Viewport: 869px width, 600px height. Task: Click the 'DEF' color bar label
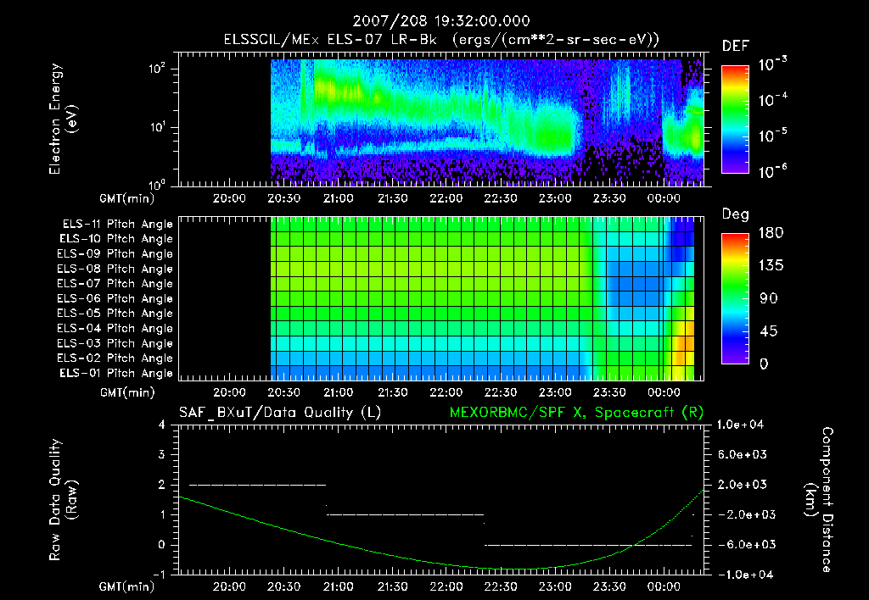tap(736, 46)
